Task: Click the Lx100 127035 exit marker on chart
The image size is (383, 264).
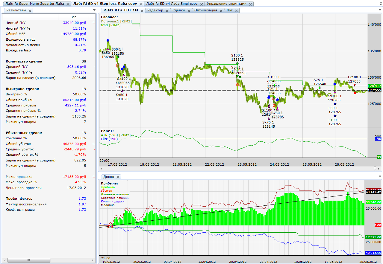Action: (355, 85)
